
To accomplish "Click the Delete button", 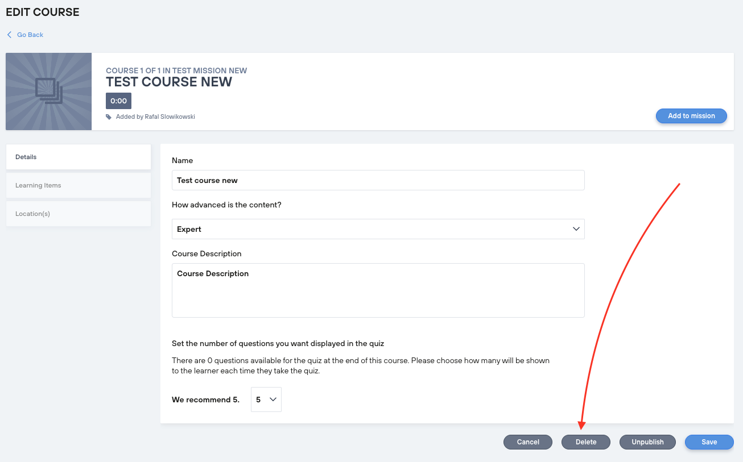I will coord(586,442).
